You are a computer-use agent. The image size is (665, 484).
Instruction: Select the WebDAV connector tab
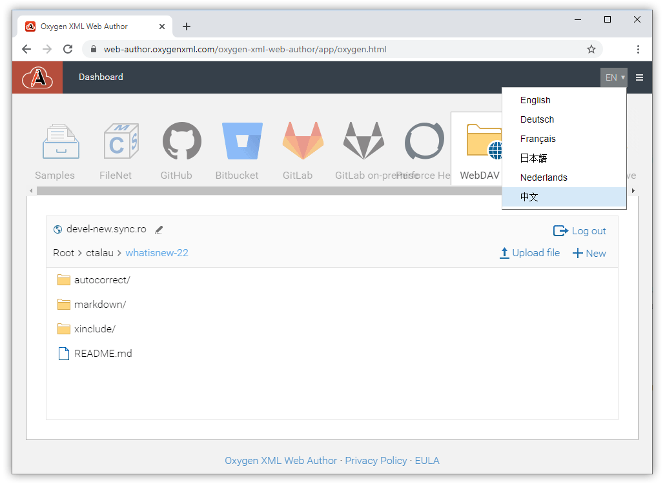point(476,149)
